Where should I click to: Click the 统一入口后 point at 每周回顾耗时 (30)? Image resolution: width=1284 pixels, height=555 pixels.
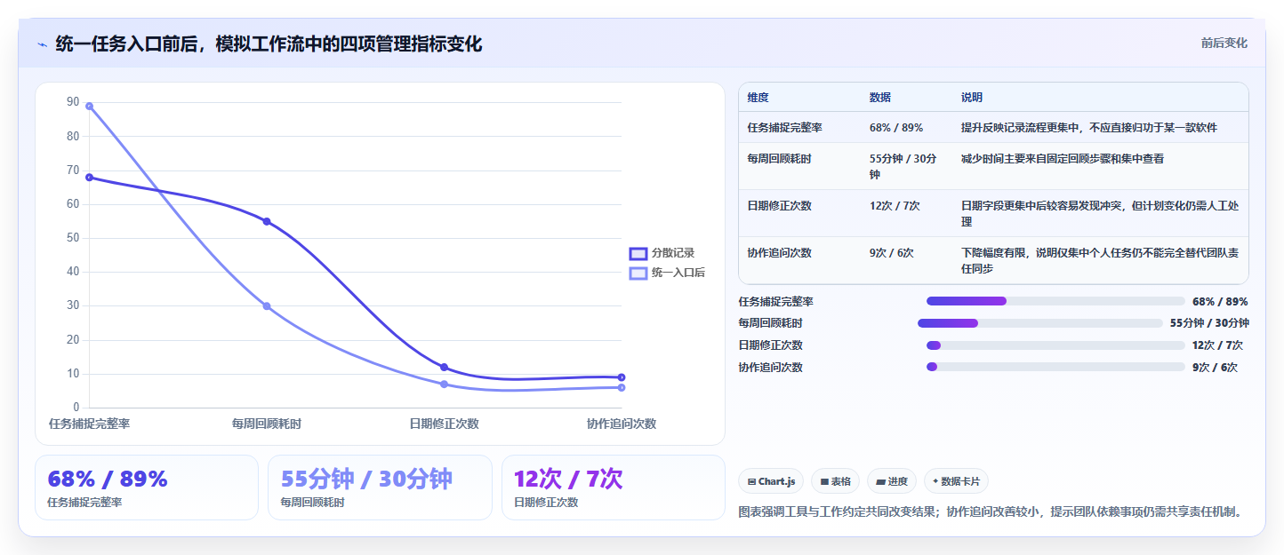pos(267,306)
